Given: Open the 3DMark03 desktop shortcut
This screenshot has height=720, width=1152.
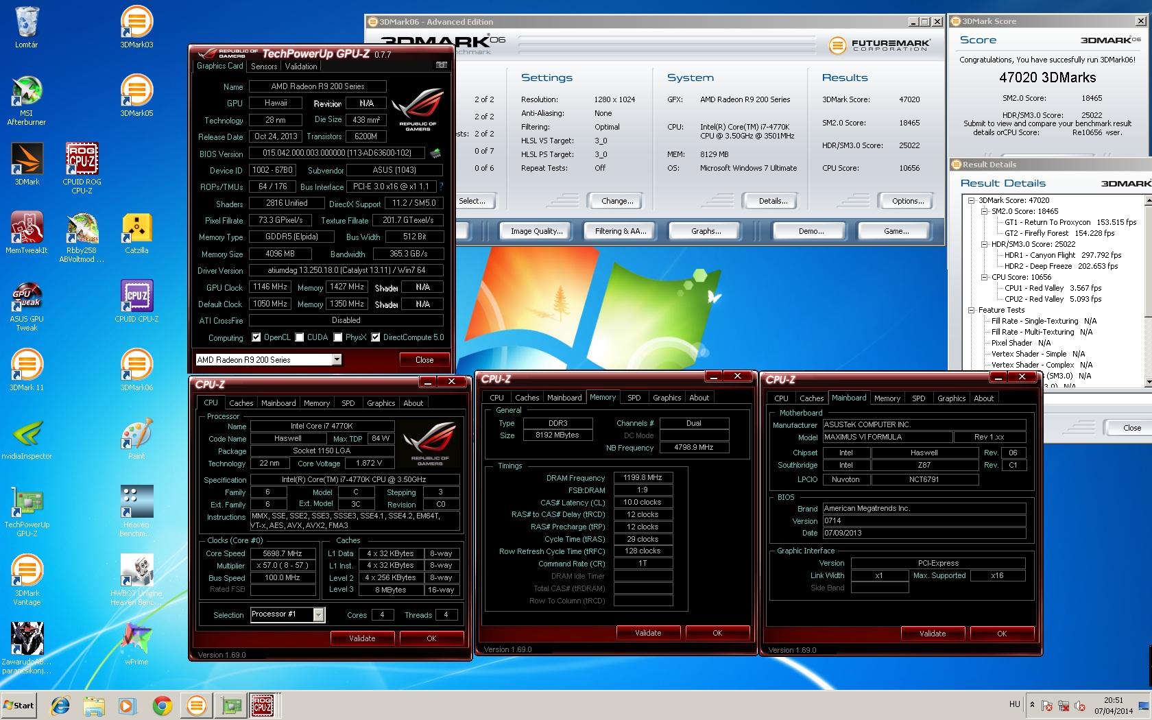Looking at the screenshot, I should (x=136, y=27).
